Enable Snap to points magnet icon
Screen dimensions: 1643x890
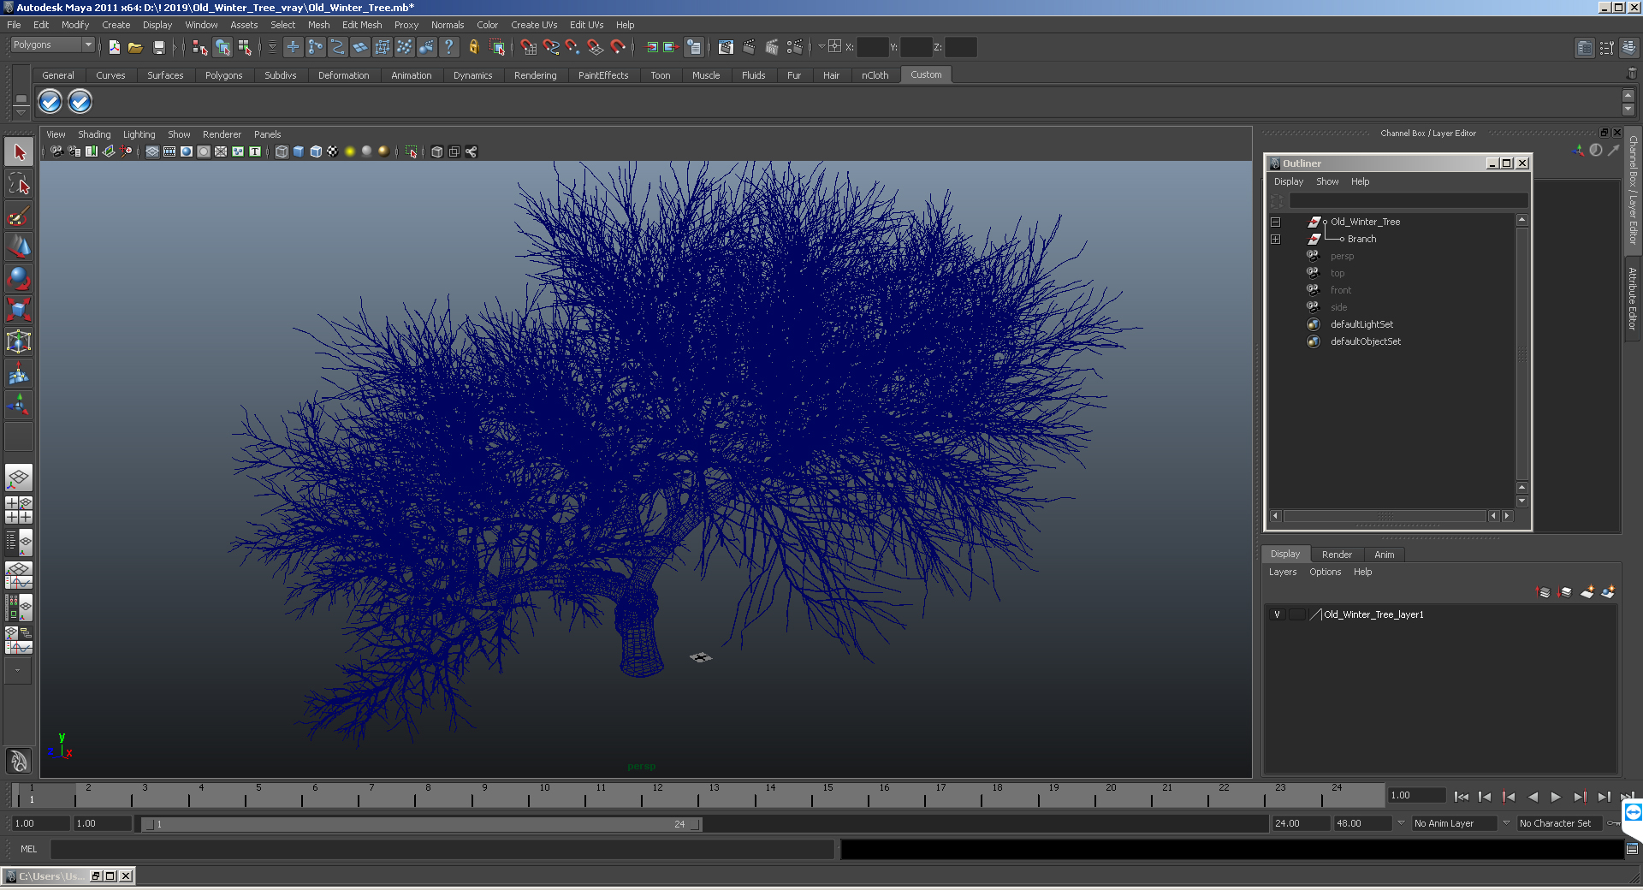[572, 47]
